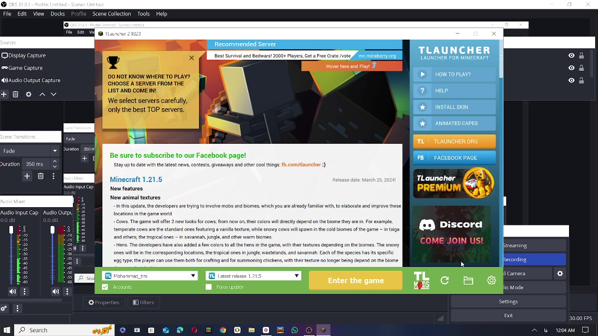
Task: Open HOW TO PLAY? in TLauncher
Action: [455, 74]
